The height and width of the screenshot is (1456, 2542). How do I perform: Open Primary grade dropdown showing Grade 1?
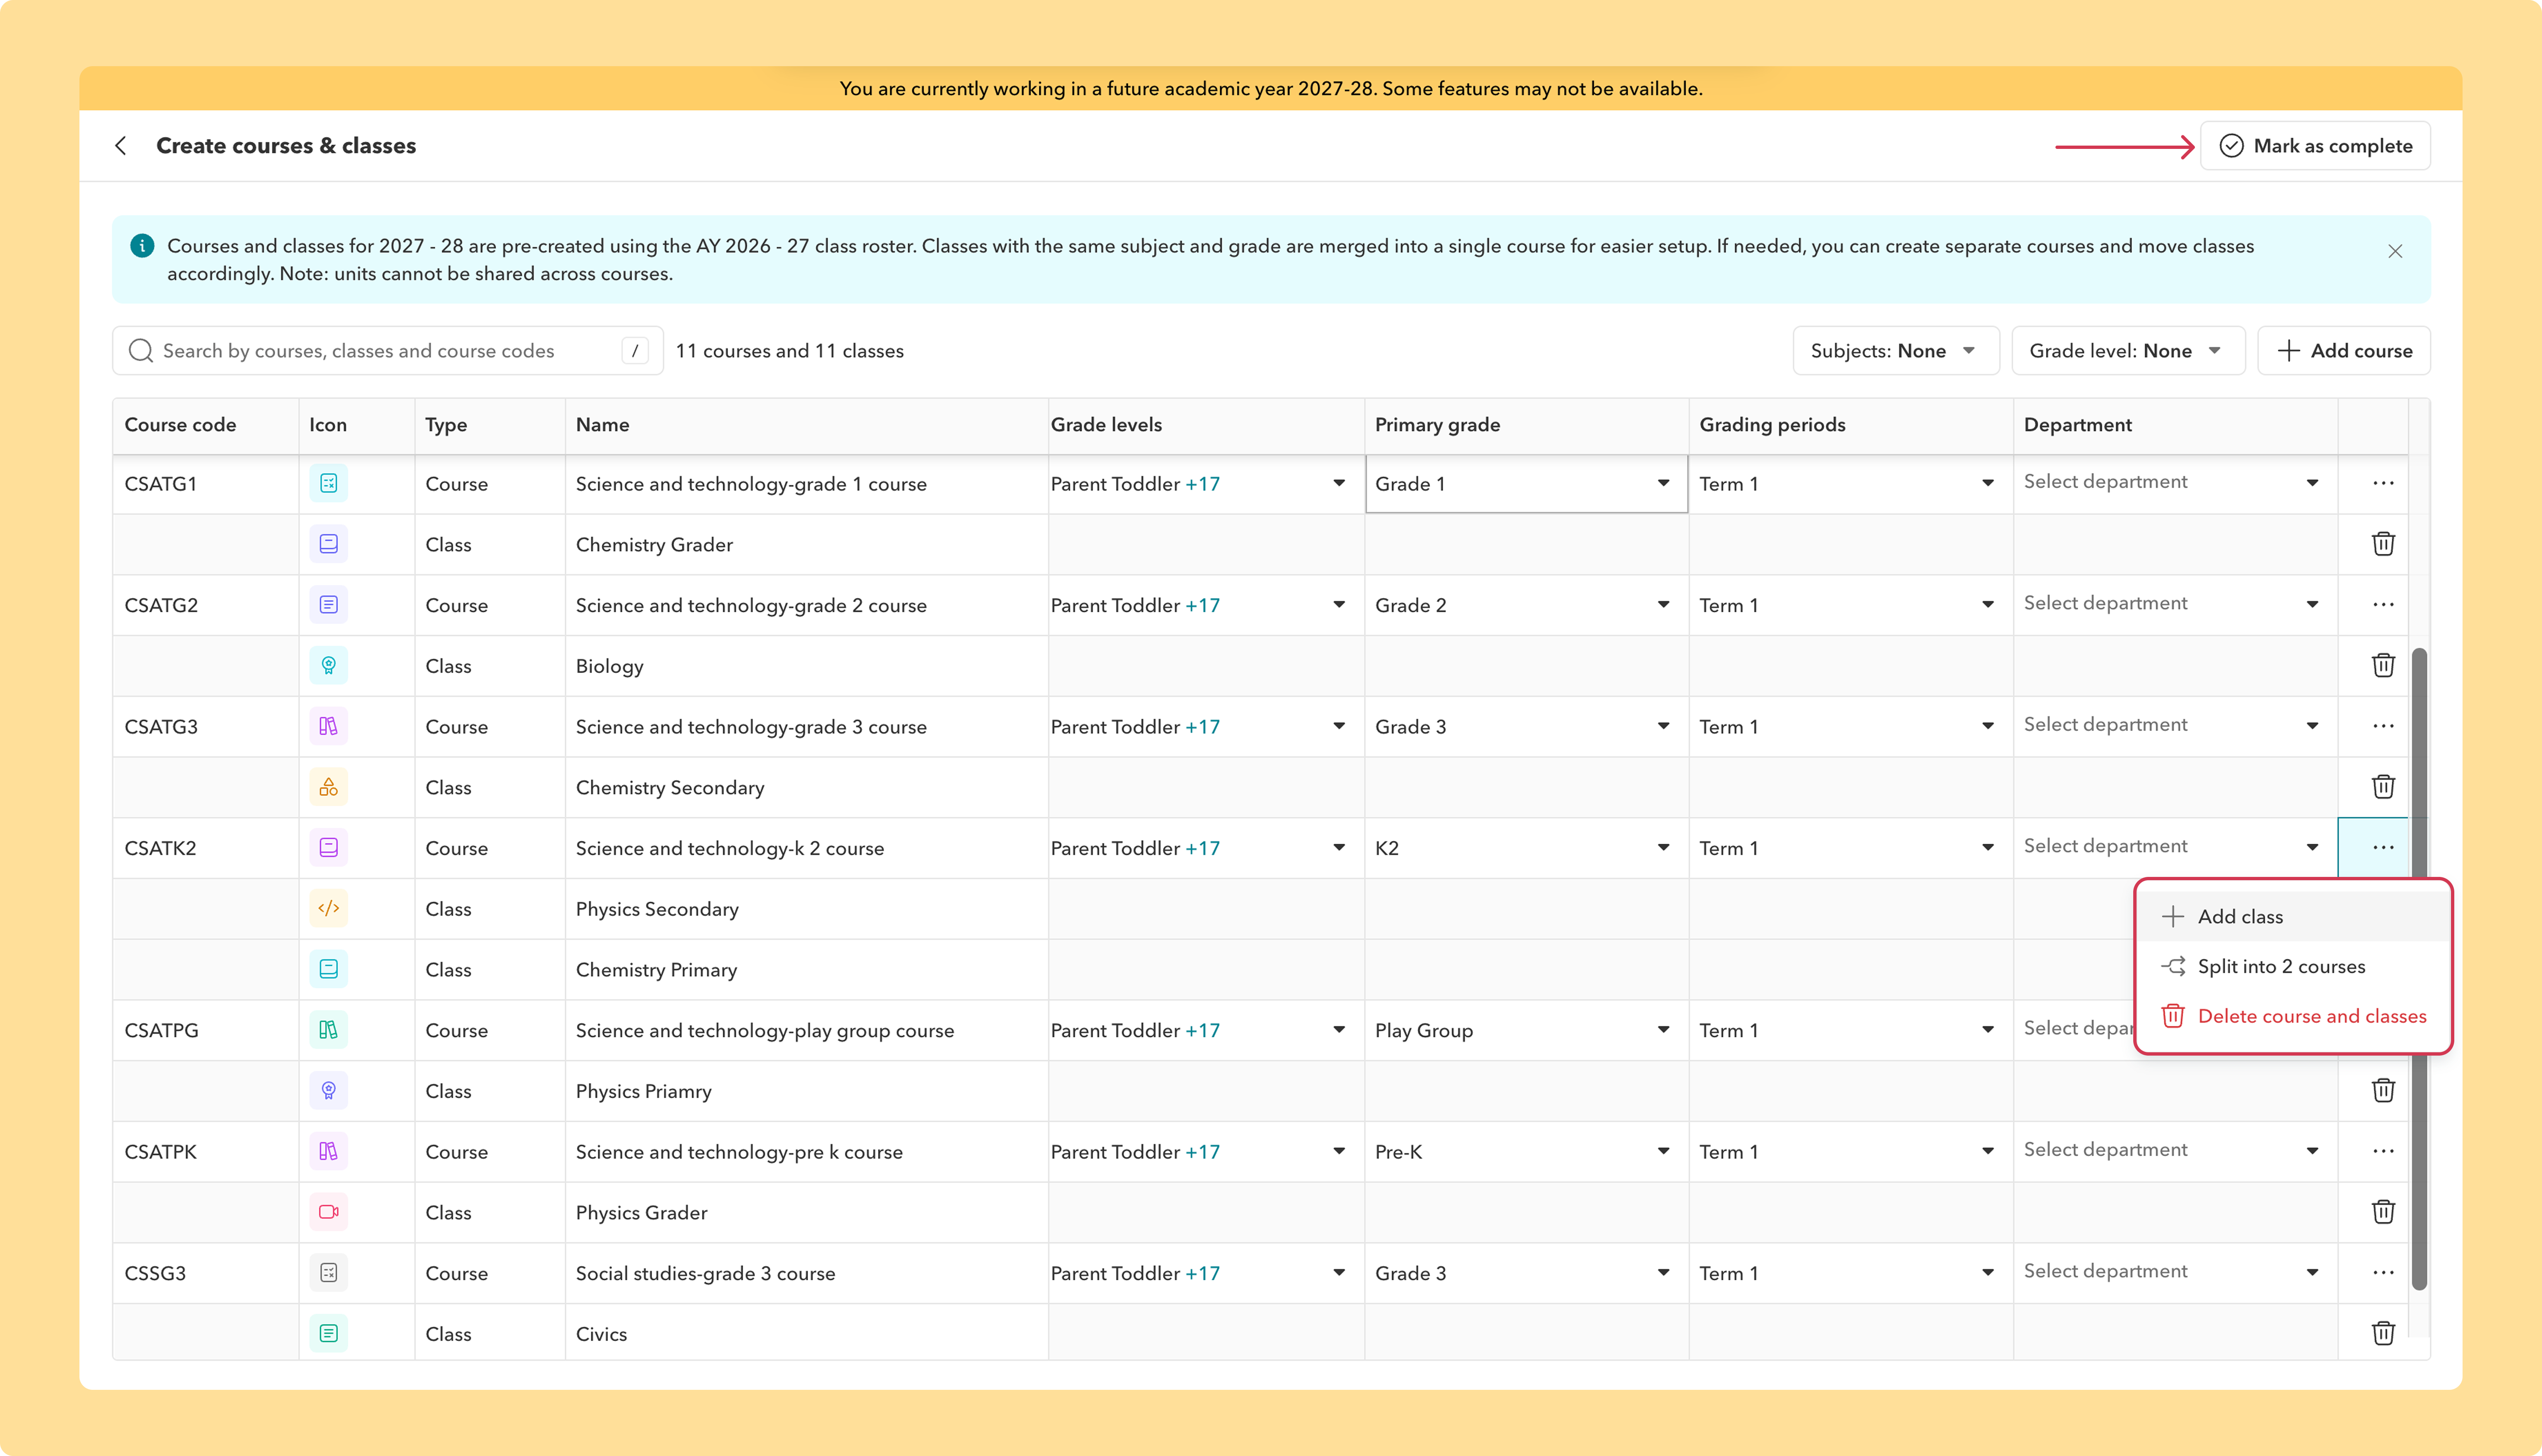pos(1526,484)
